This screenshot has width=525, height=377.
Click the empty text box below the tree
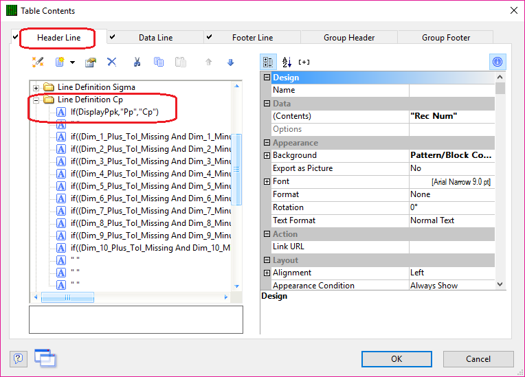(136, 319)
